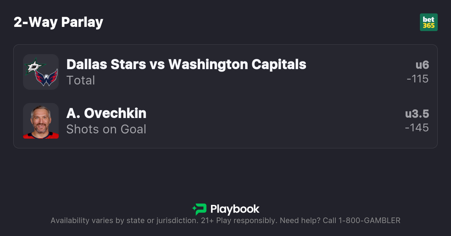Click the green Playbook logo icon
The image size is (451, 236).
click(199, 209)
